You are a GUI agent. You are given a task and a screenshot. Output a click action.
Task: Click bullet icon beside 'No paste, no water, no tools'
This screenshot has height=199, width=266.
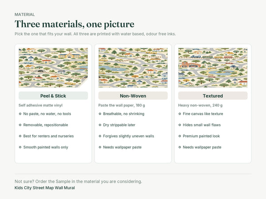point(20,114)
